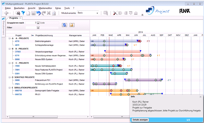
Task: Collapse the E SIMULATIONSPROJEKTE group
Action: coord(9,88)
